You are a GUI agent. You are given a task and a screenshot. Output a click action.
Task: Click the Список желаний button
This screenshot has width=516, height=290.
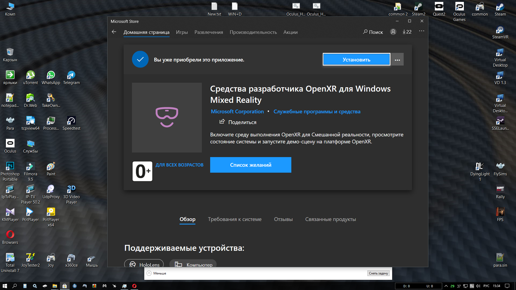point(250,165)
